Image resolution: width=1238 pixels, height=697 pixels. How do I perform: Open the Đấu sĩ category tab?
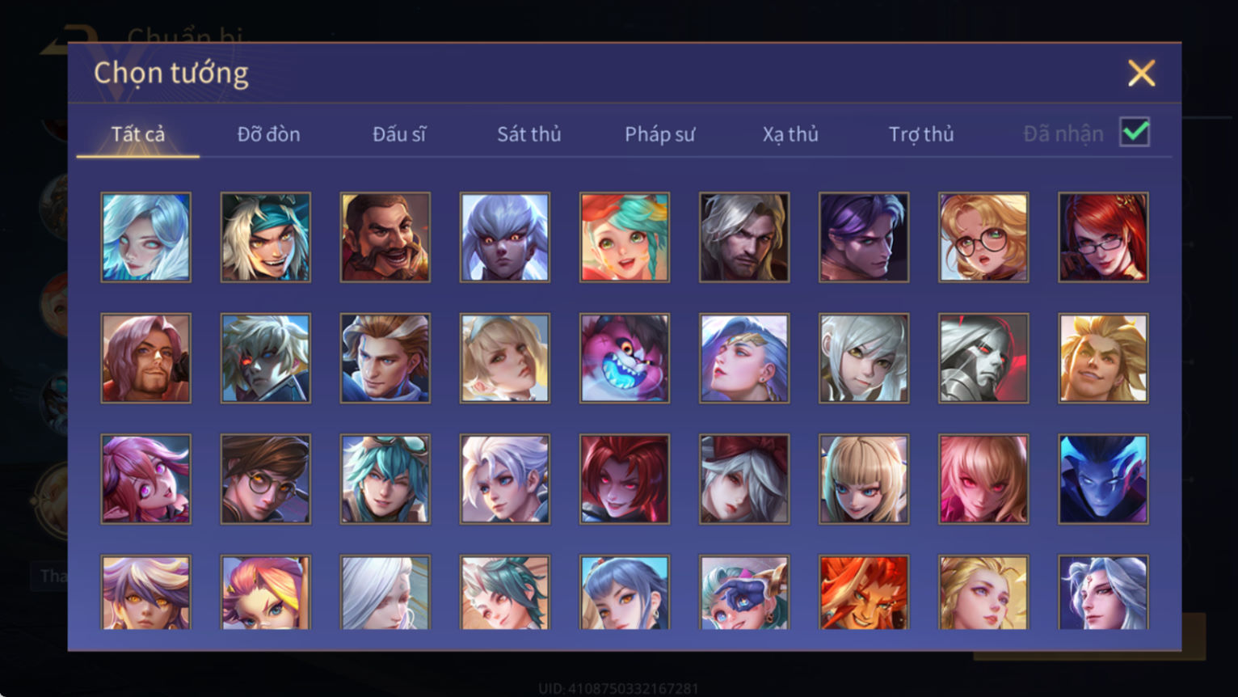[398, 134]
